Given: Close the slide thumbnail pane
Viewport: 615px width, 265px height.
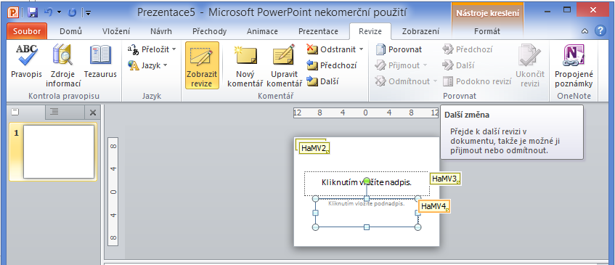Looking at the screenshot, I should coord(92,113).
